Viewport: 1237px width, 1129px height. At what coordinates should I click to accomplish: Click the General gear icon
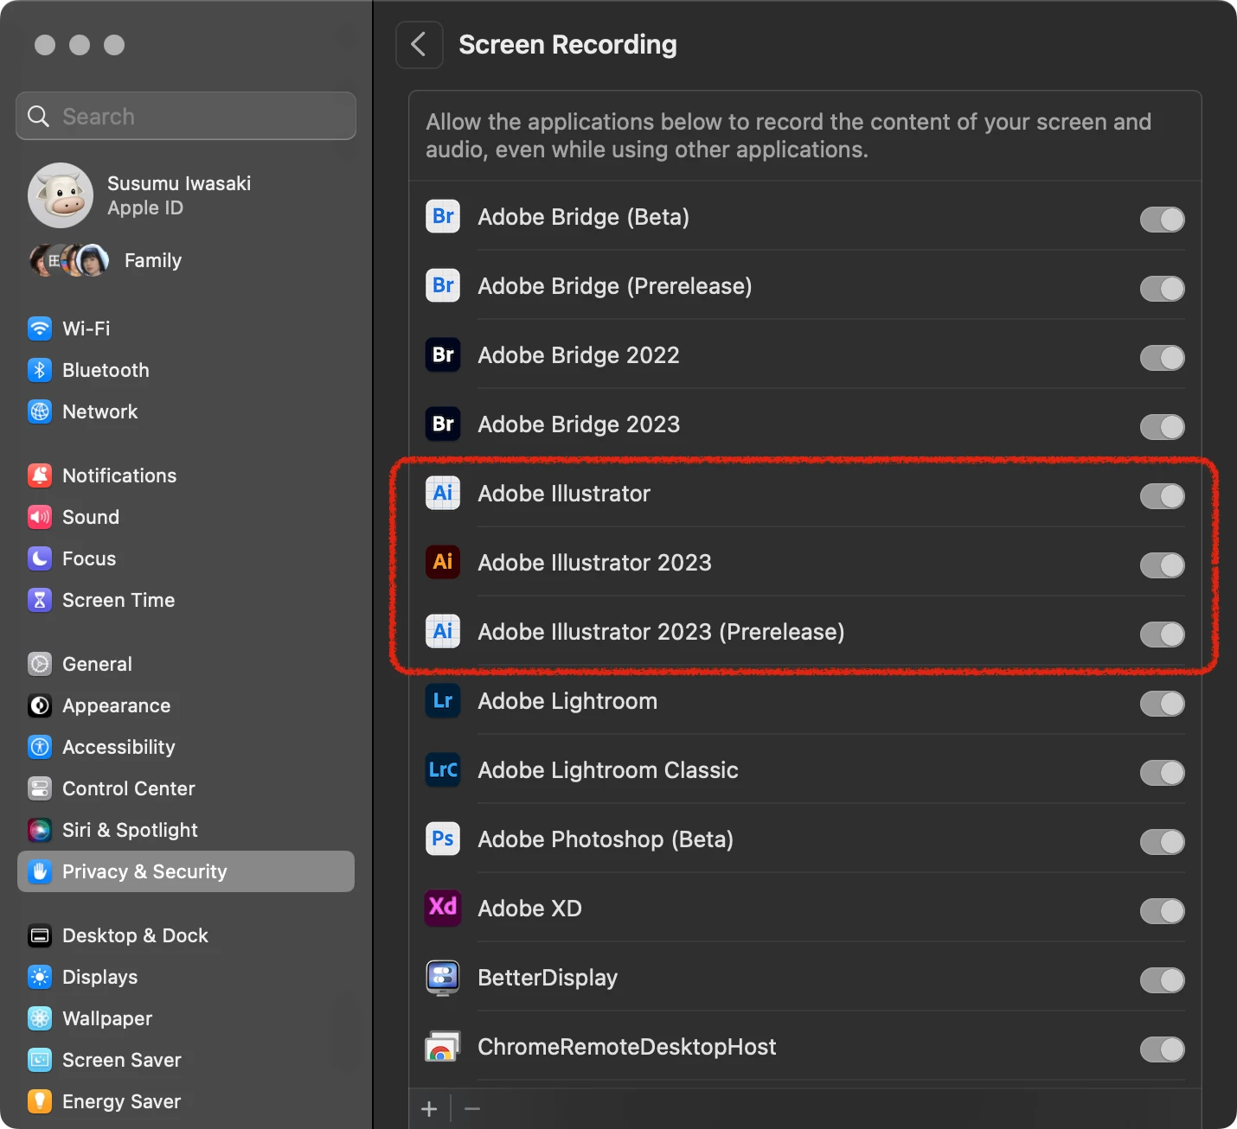[x=40, y=664]
